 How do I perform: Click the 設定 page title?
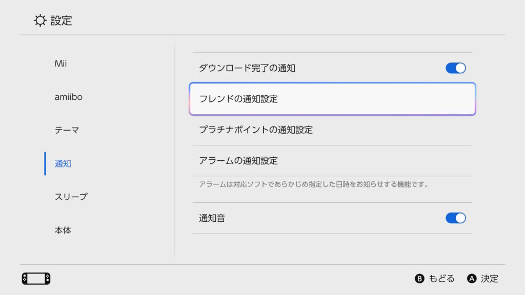tap(62, 20)
